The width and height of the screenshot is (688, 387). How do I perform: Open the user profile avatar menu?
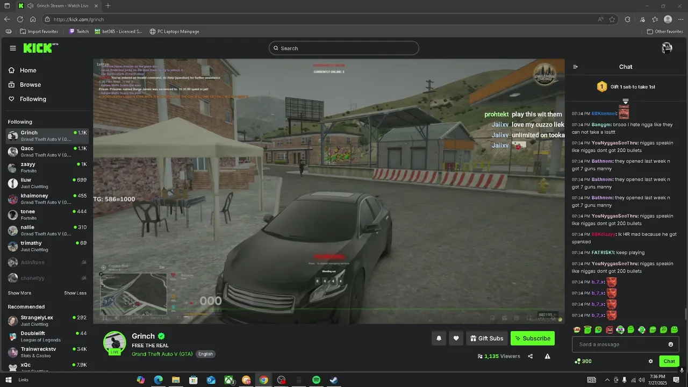(x=667, y=48)
